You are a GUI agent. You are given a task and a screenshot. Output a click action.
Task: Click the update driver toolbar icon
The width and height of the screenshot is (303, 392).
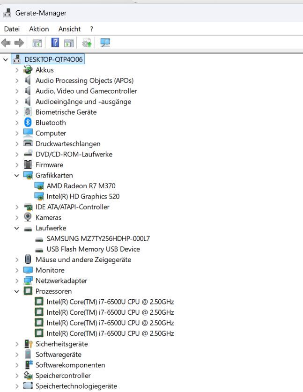[87, 43]
